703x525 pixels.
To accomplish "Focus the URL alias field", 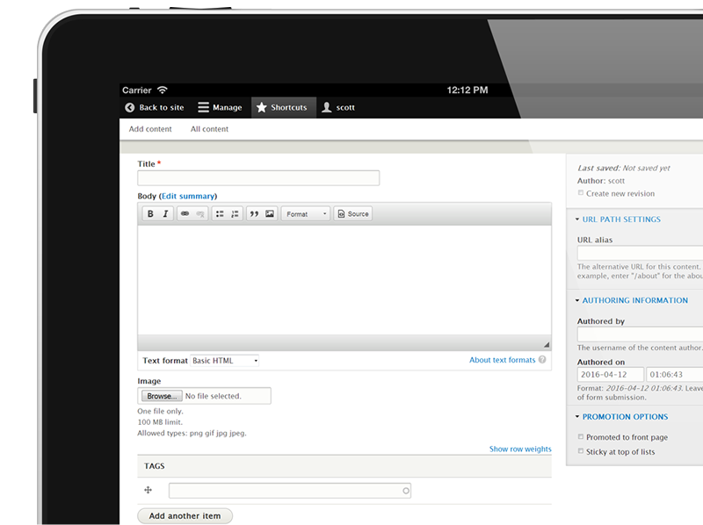I will 641,253.
